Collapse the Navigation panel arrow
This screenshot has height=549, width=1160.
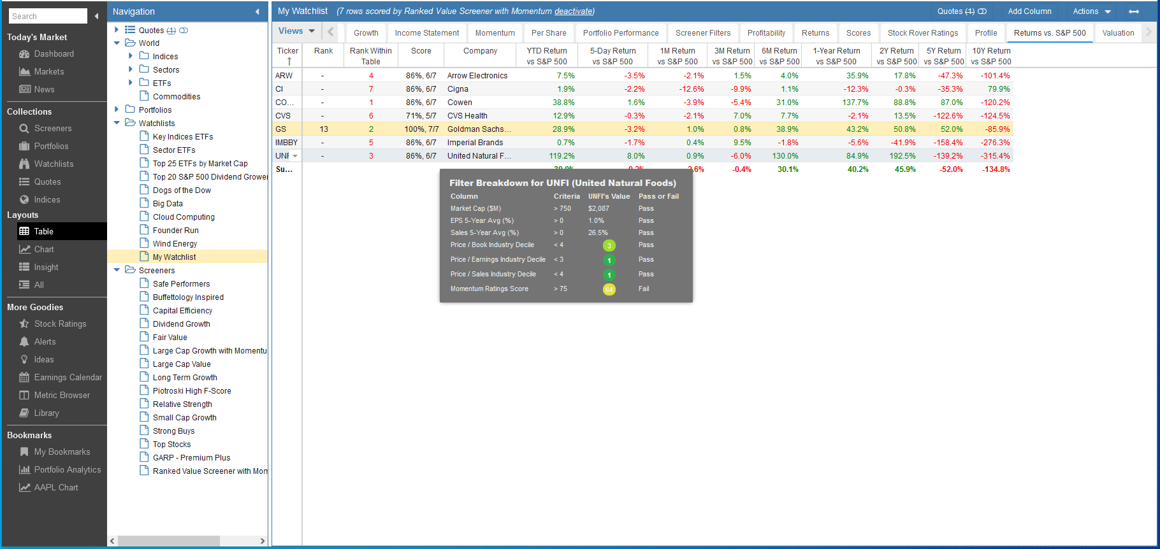pyautogui.click(x=257, y=11)
